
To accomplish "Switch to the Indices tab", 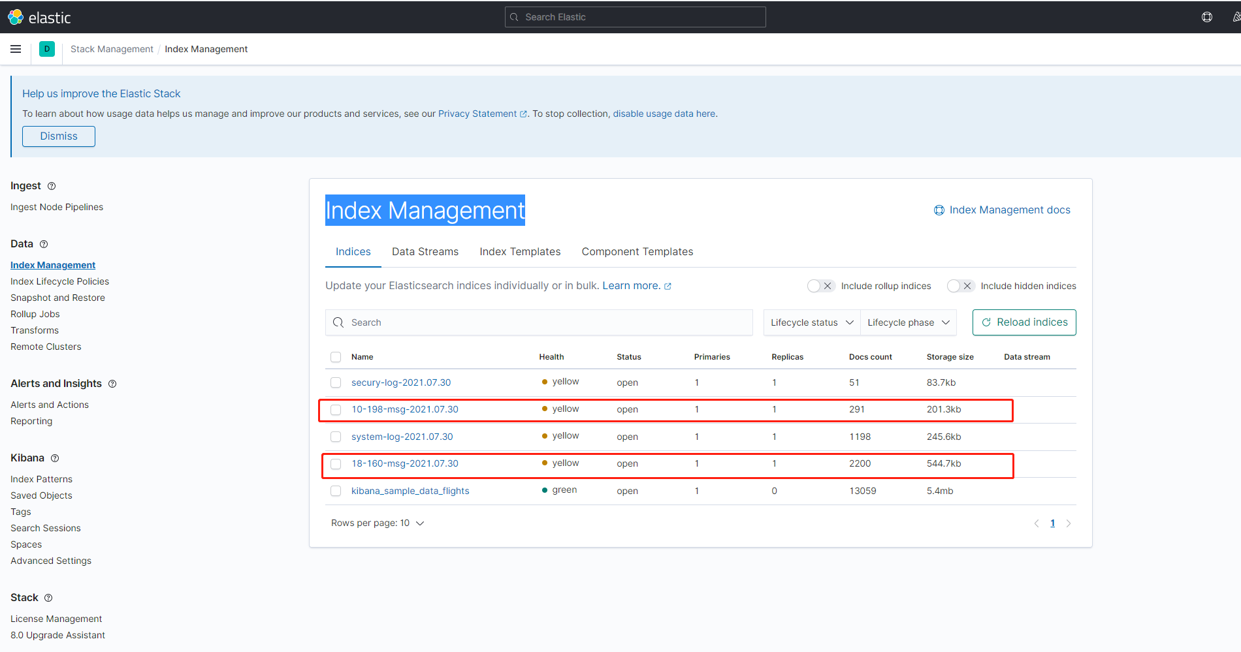I will click(x=353, y=252).
